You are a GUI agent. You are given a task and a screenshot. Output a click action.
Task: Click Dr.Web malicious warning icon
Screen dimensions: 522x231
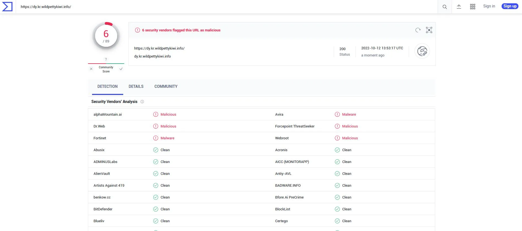pos(156,126)
